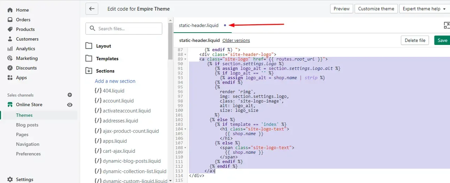Open Orders in main navigation
Image resolution: width=450 pixels, height=183 pixels.
(23, 20)
